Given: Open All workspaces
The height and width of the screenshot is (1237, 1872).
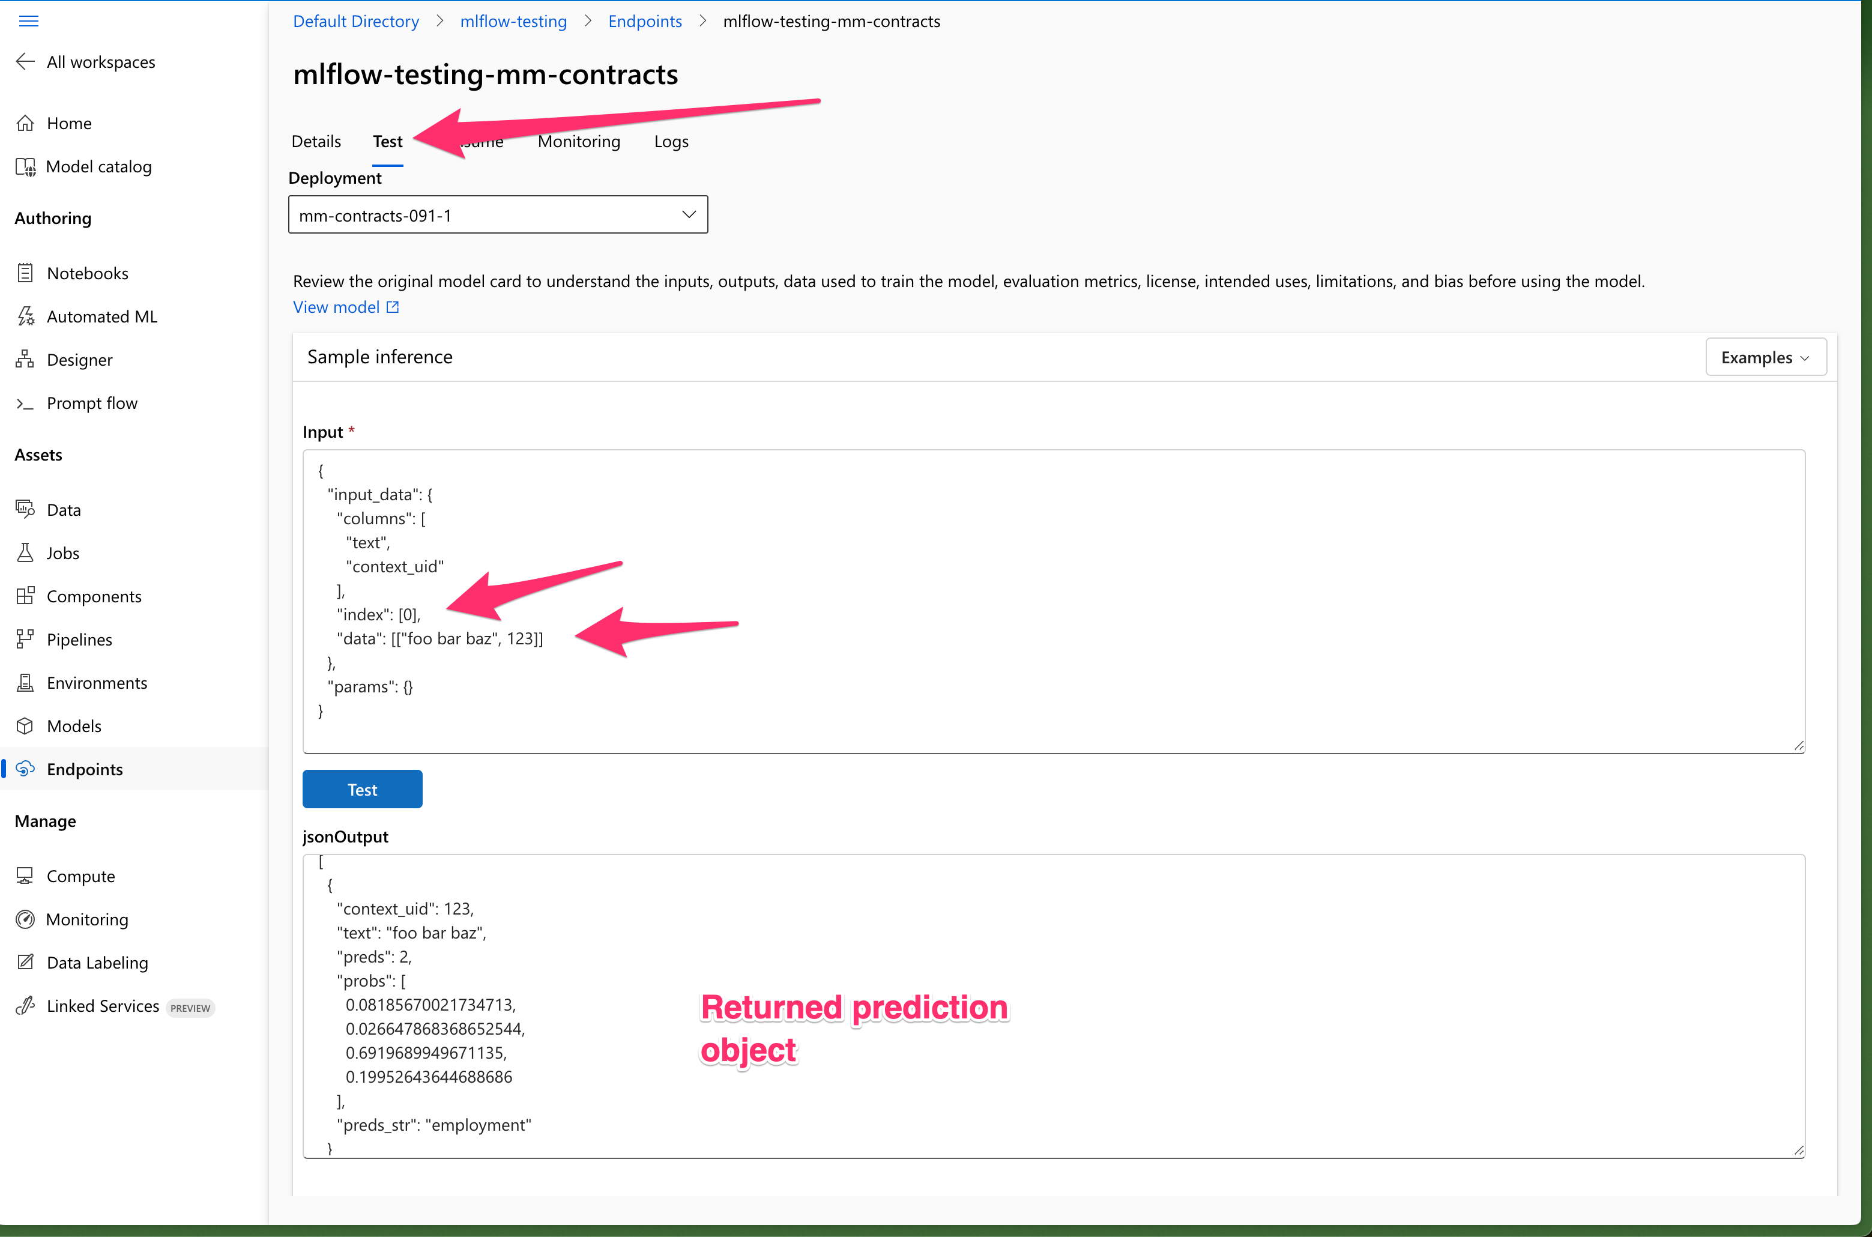Looking at the screenshot, I should (101, 61).
